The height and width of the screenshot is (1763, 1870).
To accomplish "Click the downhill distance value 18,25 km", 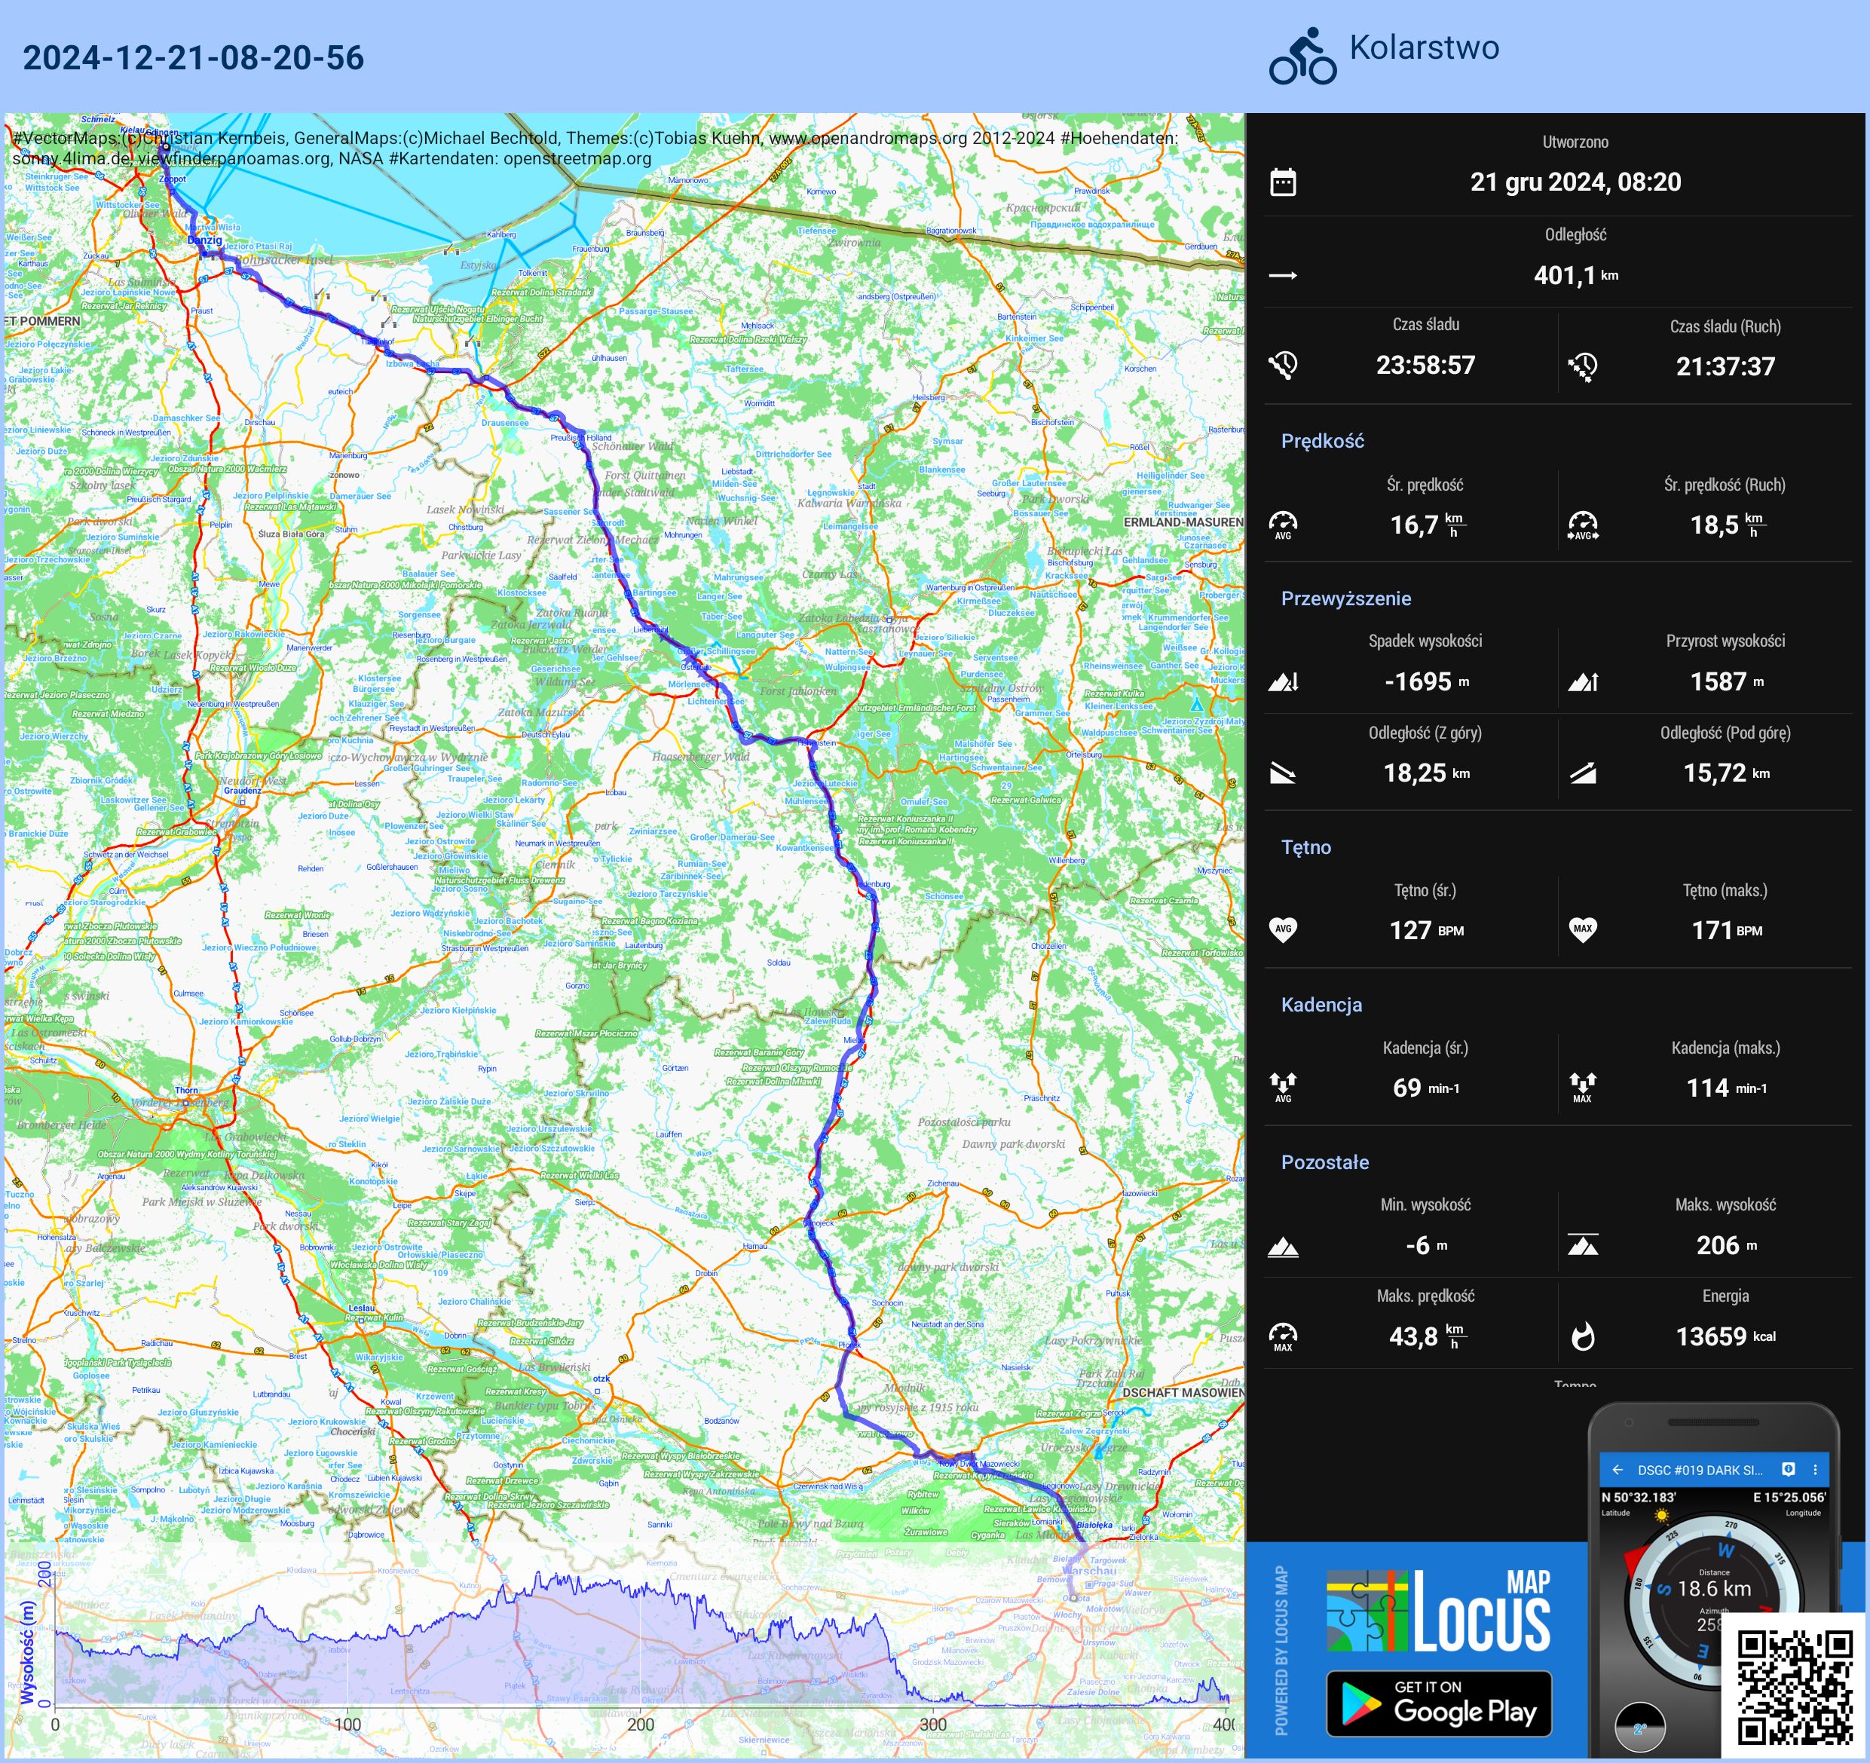I will (1426, 773).
